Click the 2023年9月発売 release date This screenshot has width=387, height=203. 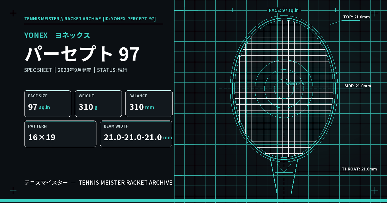(x=74, y=70)
